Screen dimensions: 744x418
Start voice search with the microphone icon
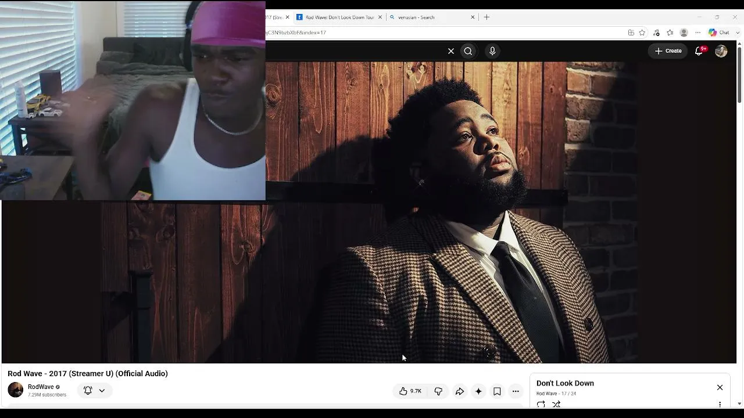click(x=492, y=51)
